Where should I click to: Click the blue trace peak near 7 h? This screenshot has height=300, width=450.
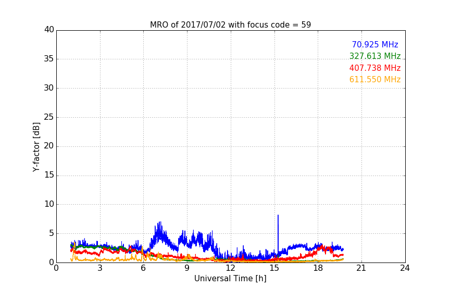(x=159, y=222)
